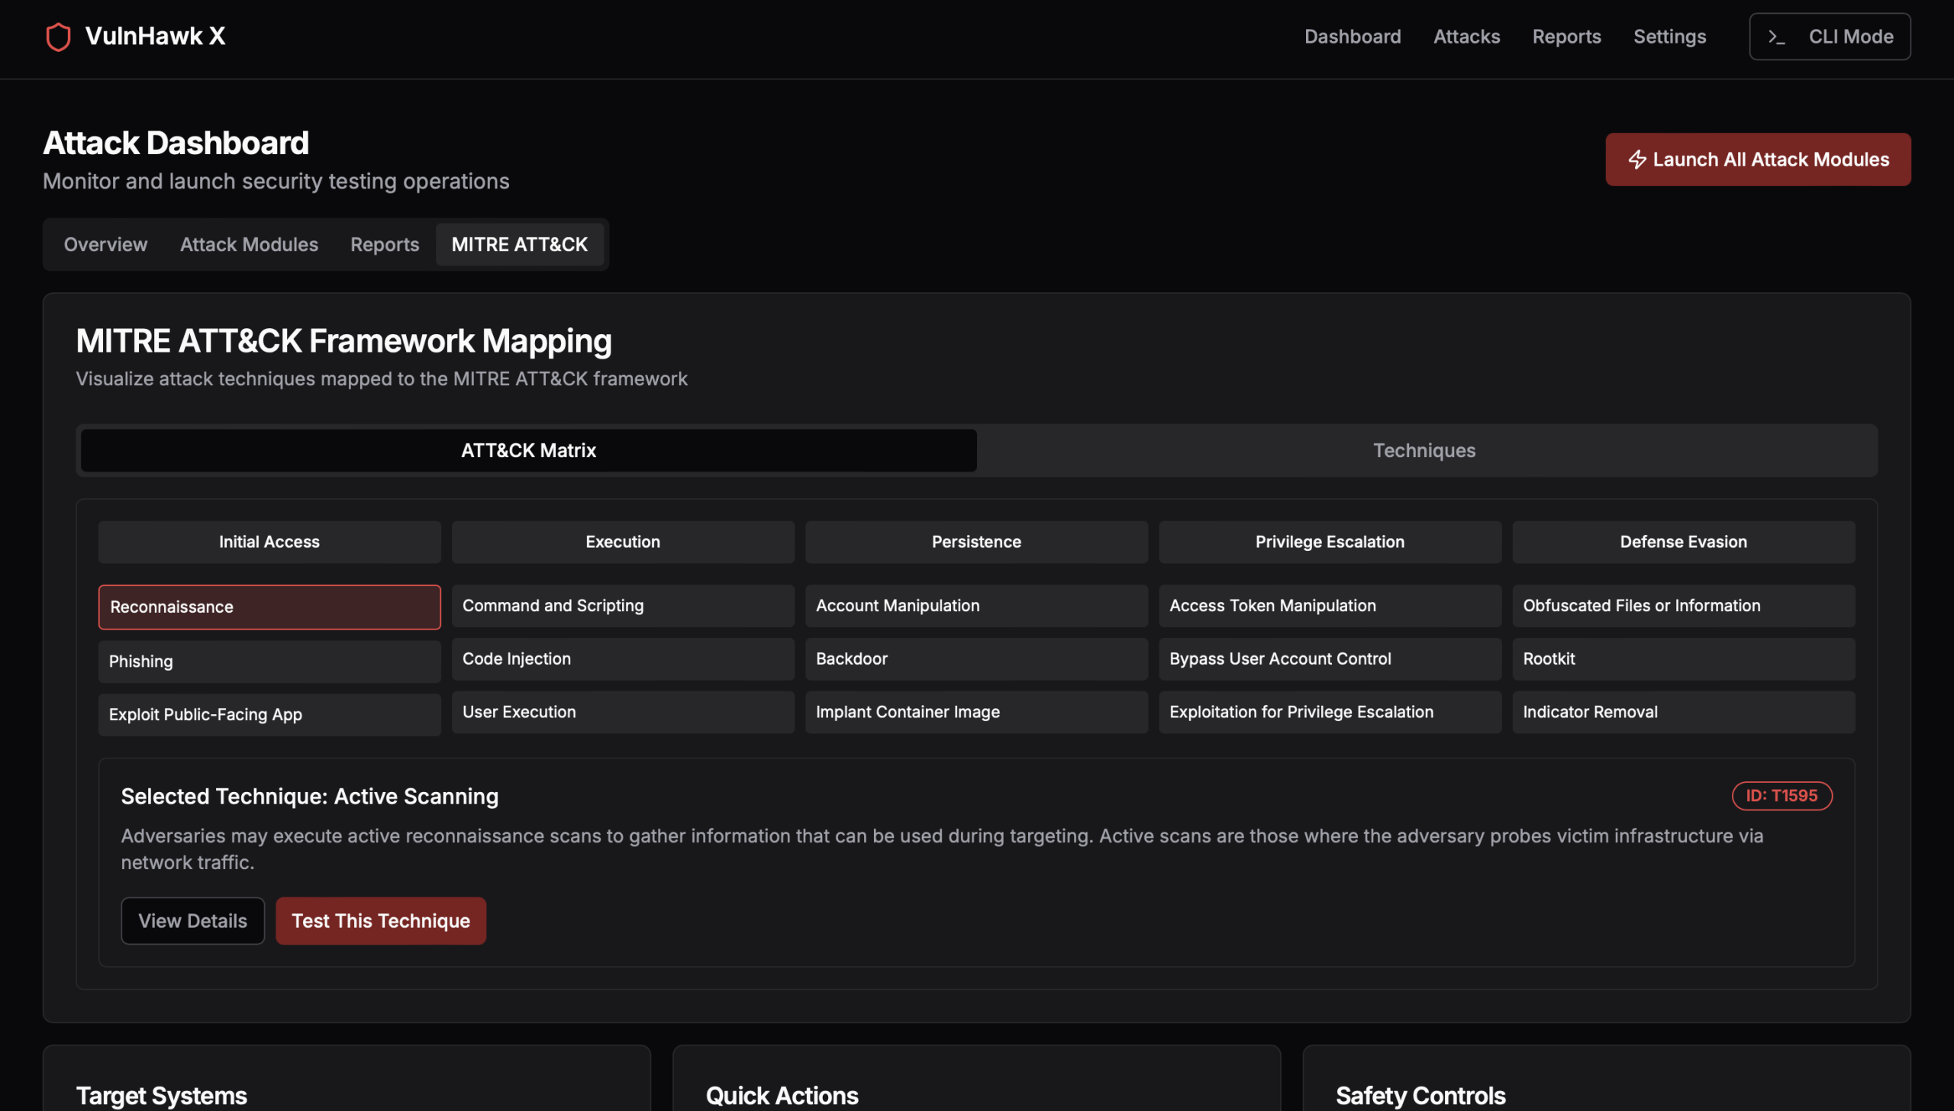
Task: Select the Rootkit technique cell
Action: 1682,659
